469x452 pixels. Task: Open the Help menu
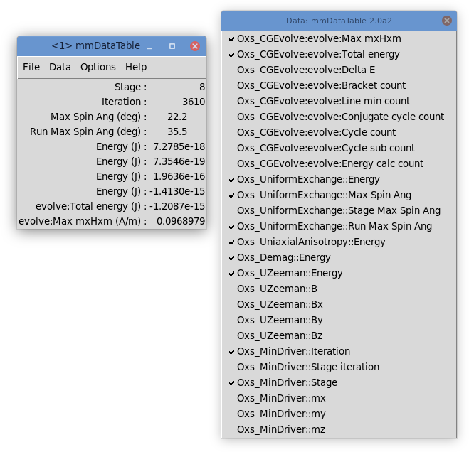(x=136, y=67)
